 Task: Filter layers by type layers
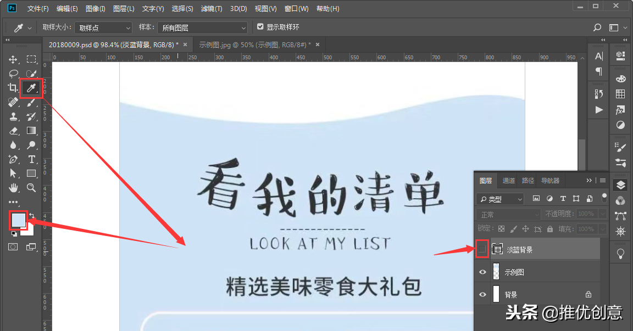[563, 198]
